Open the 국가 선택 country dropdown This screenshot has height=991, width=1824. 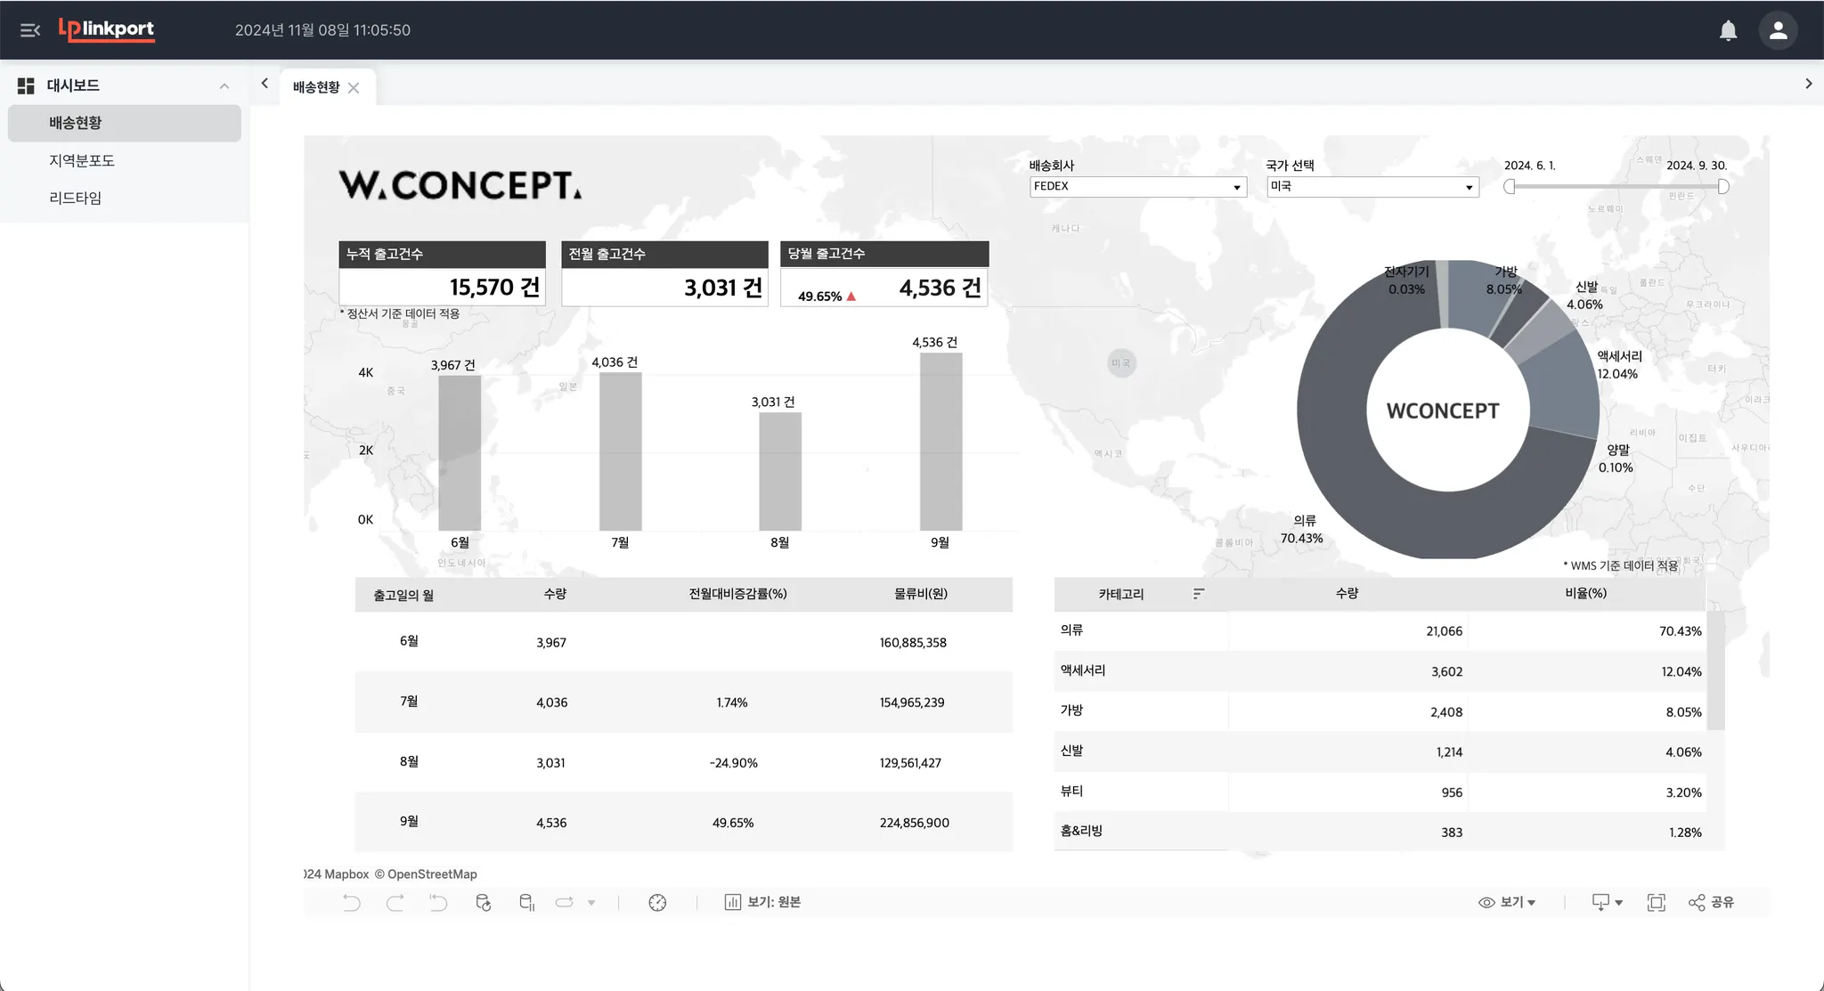pos(1372,187)
